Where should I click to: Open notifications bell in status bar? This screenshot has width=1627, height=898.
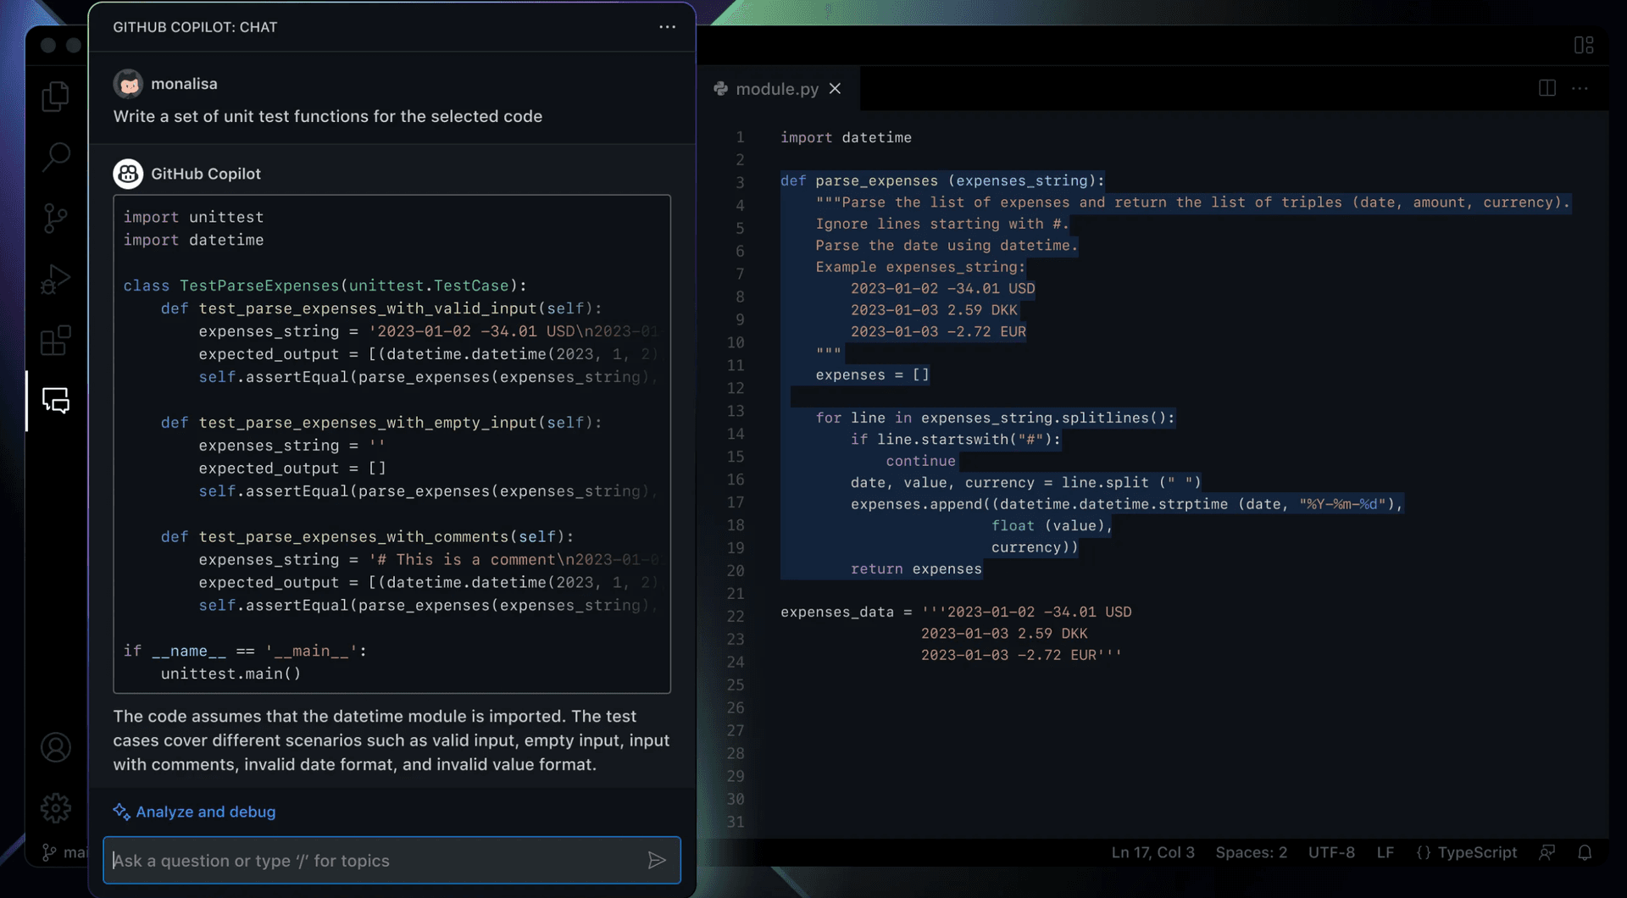point(1585,853)
